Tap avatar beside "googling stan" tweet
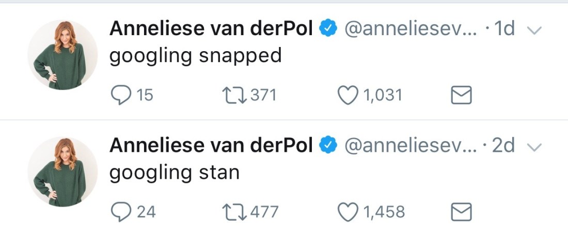 (62, 172)
